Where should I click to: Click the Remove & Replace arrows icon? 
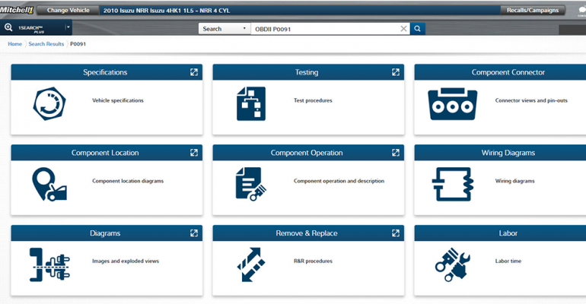[250, 264]
